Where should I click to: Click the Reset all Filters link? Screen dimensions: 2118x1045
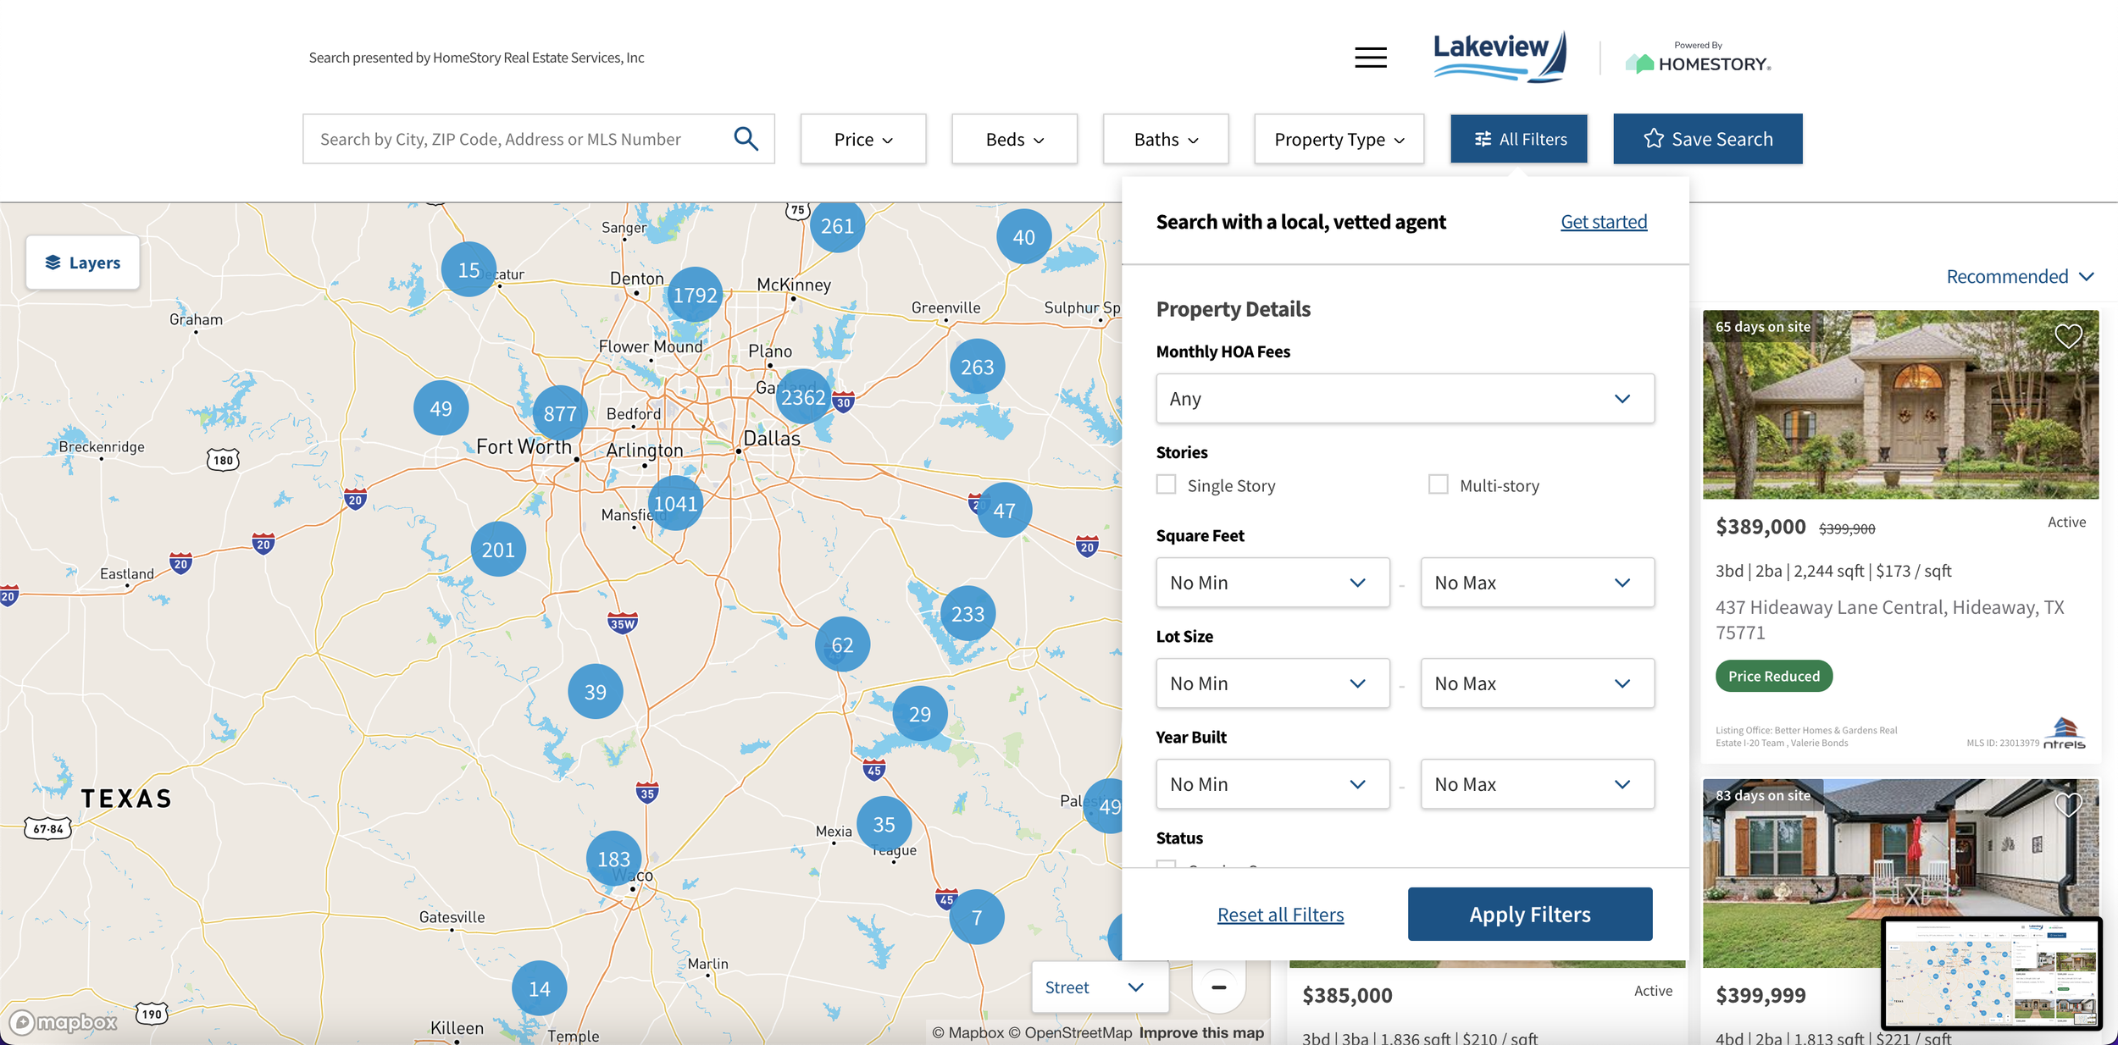coord(1280,915)
